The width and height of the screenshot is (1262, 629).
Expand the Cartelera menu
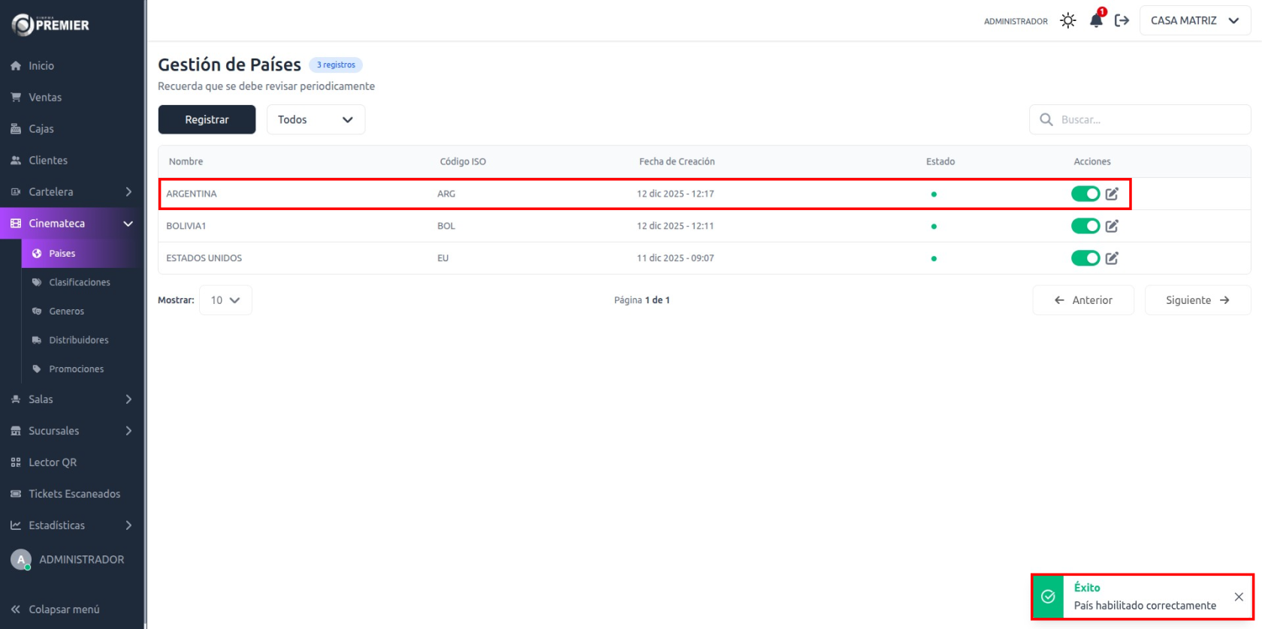[x=71, y=192]
